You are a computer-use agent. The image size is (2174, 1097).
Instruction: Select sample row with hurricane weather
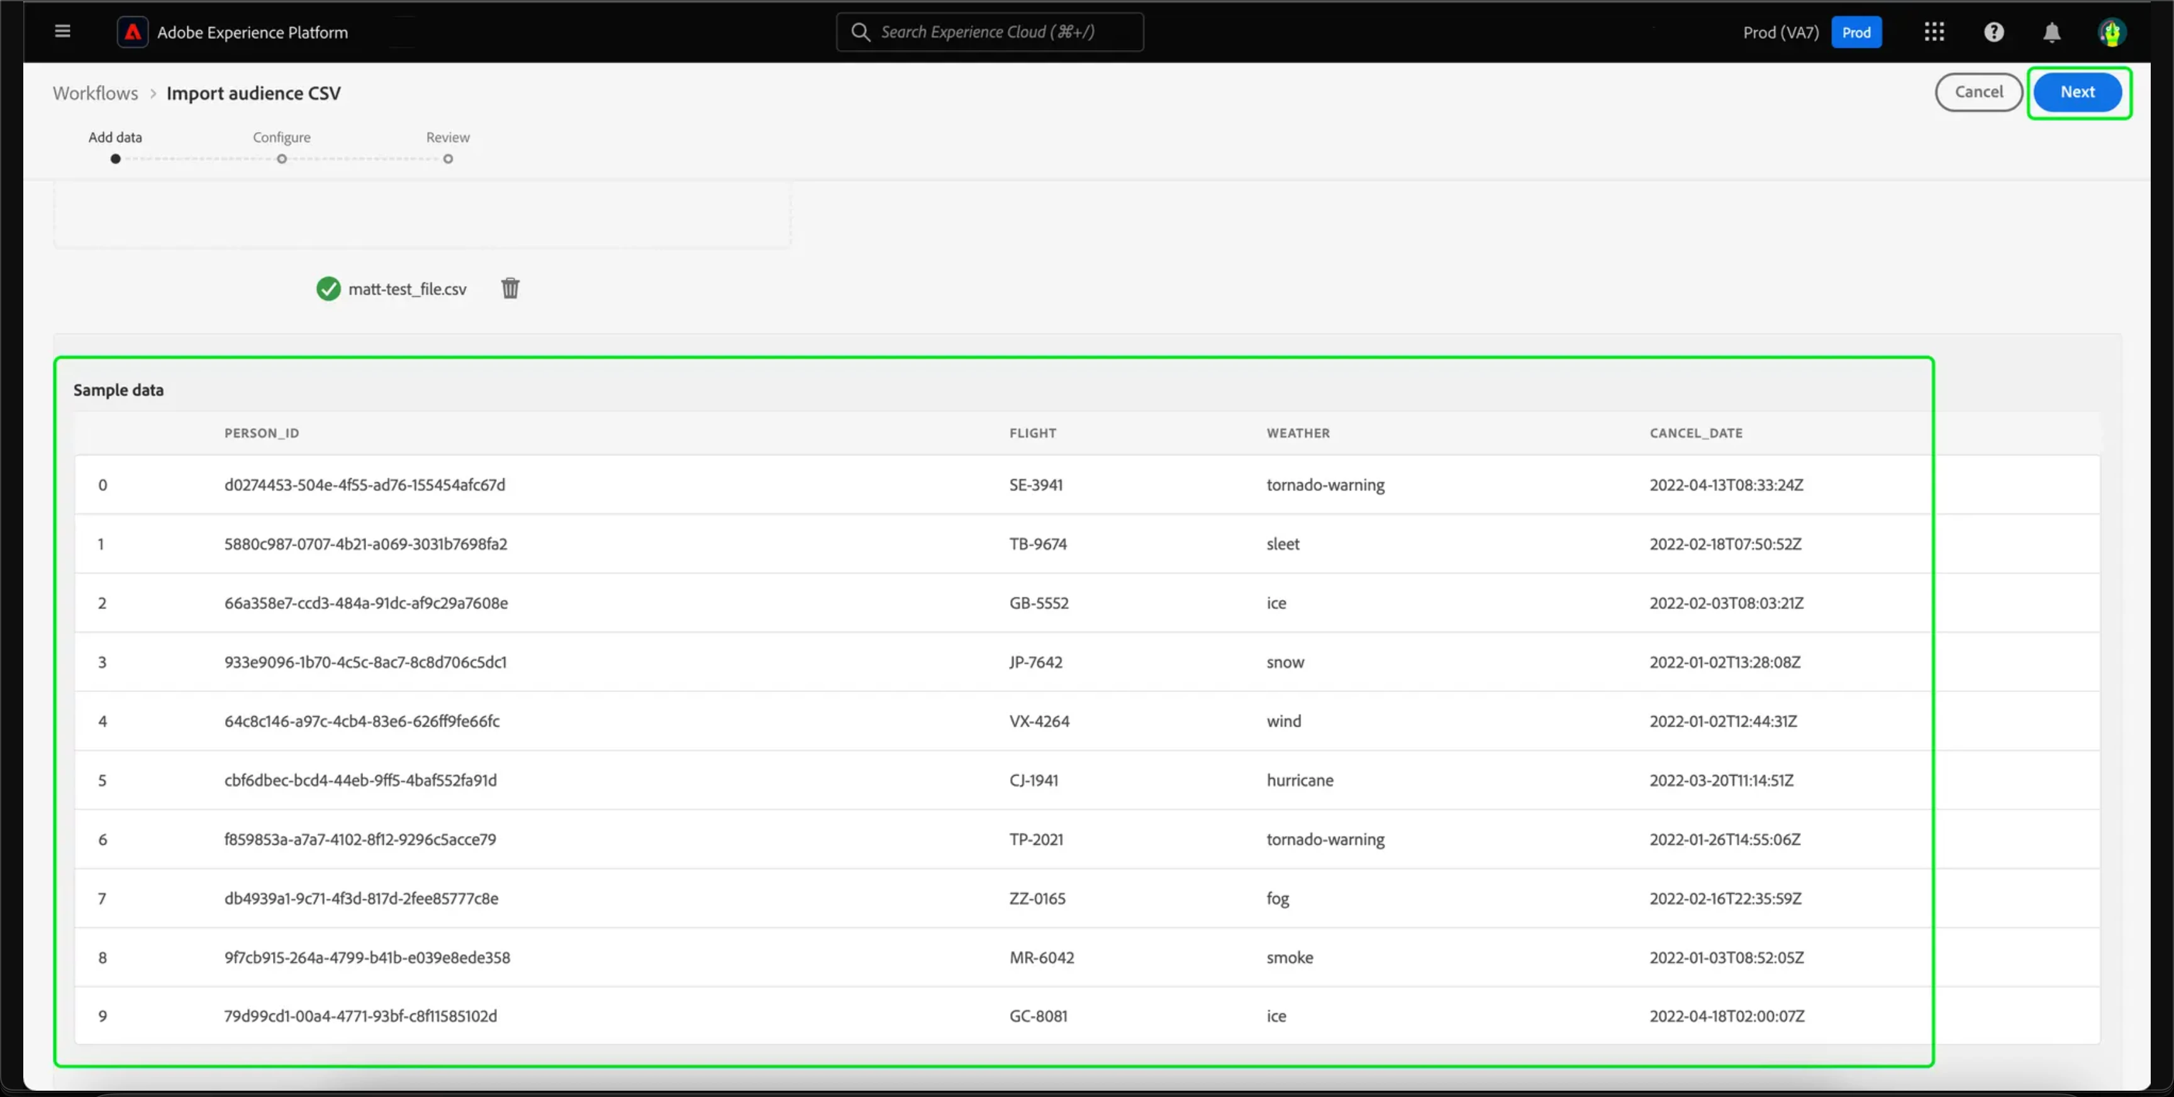(x=1300, y=781)
